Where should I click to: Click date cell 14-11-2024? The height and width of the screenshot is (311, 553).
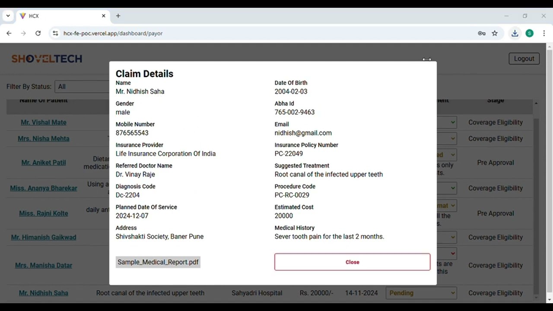[x=361, y=293]
